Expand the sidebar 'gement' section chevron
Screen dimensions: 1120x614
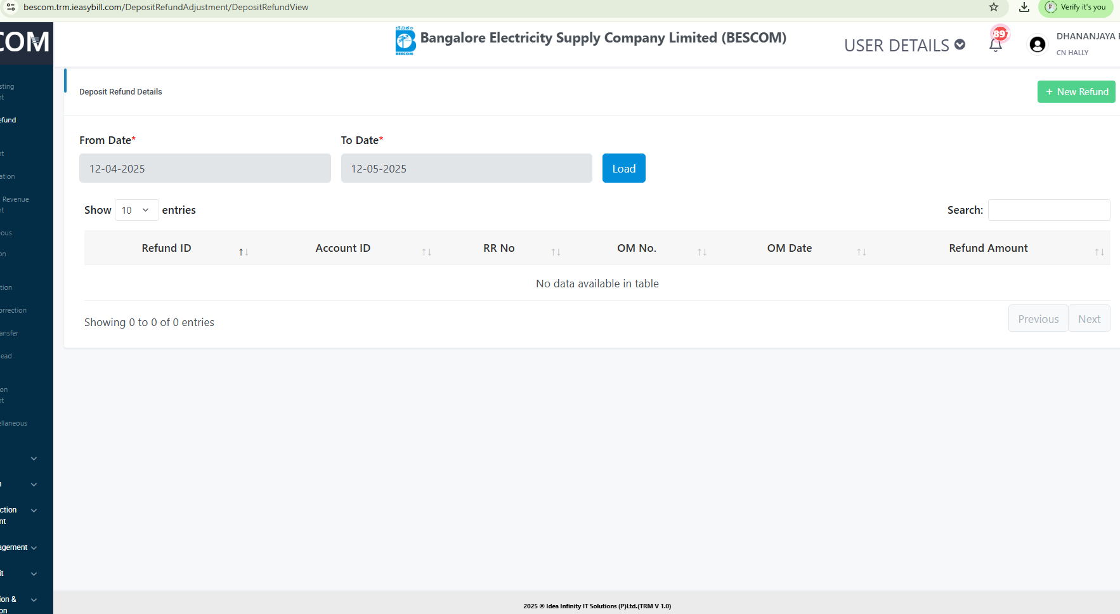(34, 547)
